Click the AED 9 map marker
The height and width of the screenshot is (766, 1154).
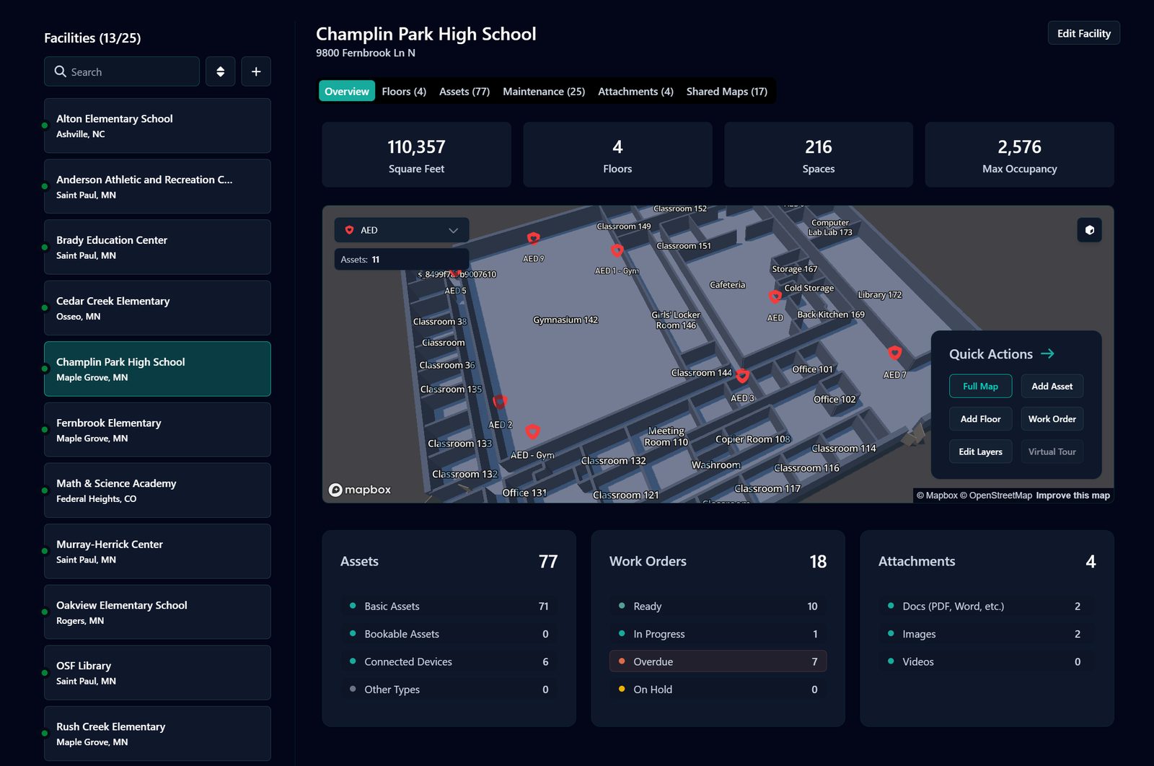[x=533, y=238]
